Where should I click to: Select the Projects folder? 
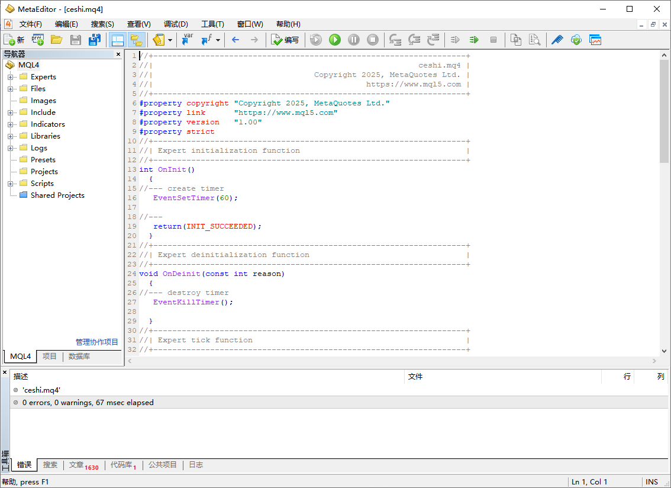44,171
